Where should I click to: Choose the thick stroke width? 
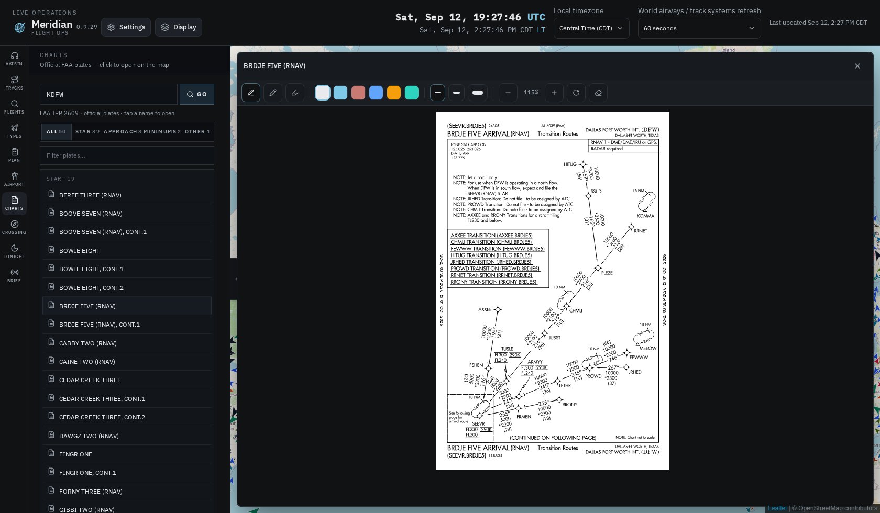[478, 93]
